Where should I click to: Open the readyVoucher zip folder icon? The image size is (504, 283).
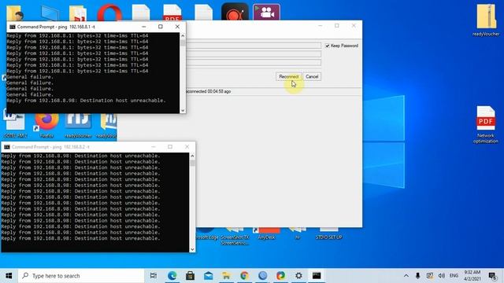486,20
